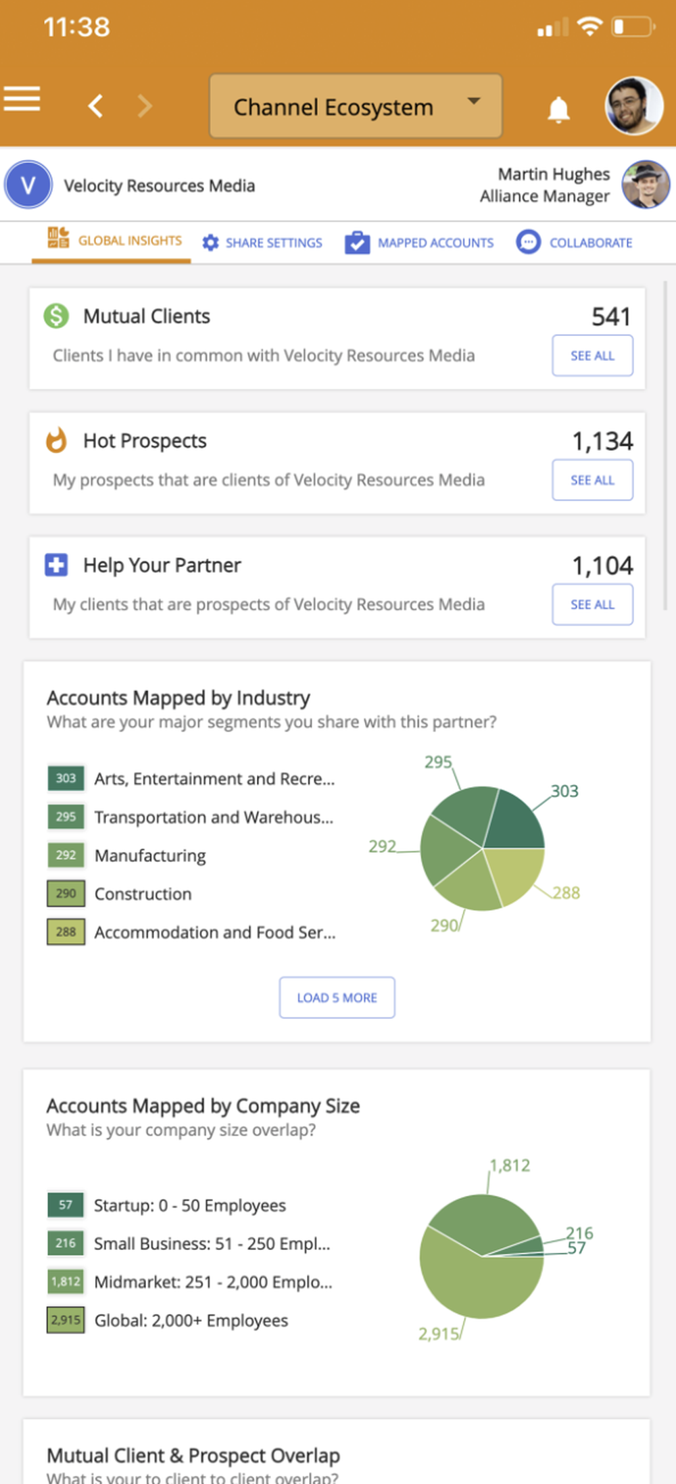Select the Manufacturing color swatch showing 292
The image size is (676, 1484).
click(x=65, y=855)
